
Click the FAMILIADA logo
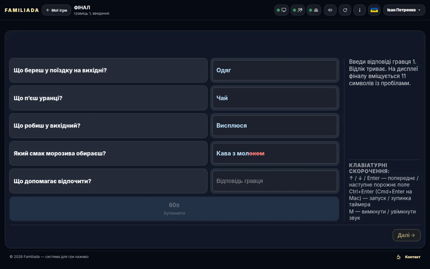pyautogui.click(x=22, y=10)
